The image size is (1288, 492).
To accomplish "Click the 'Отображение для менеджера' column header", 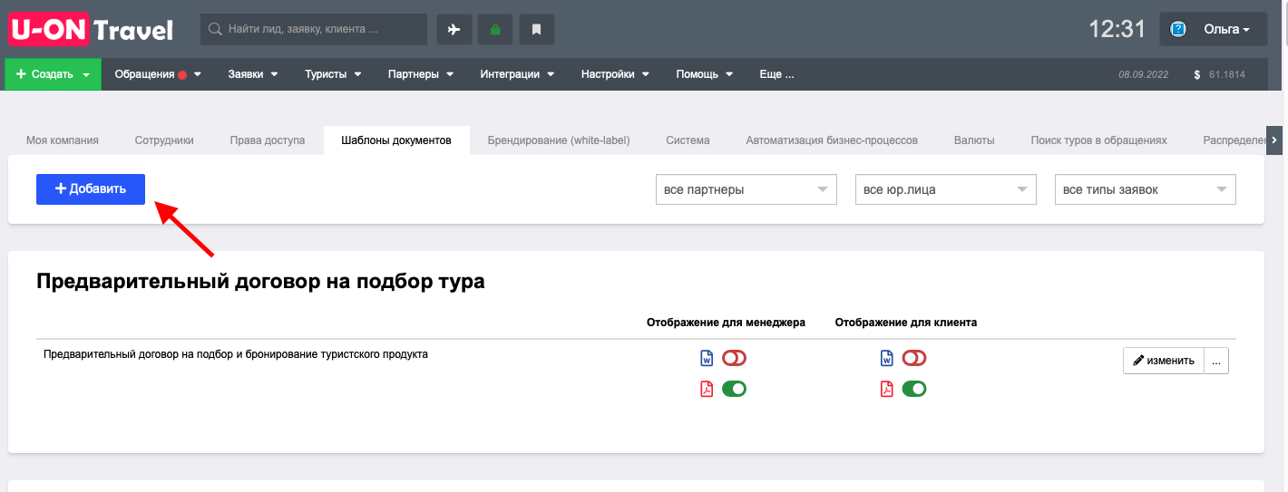I will click(x=726, y=323).
